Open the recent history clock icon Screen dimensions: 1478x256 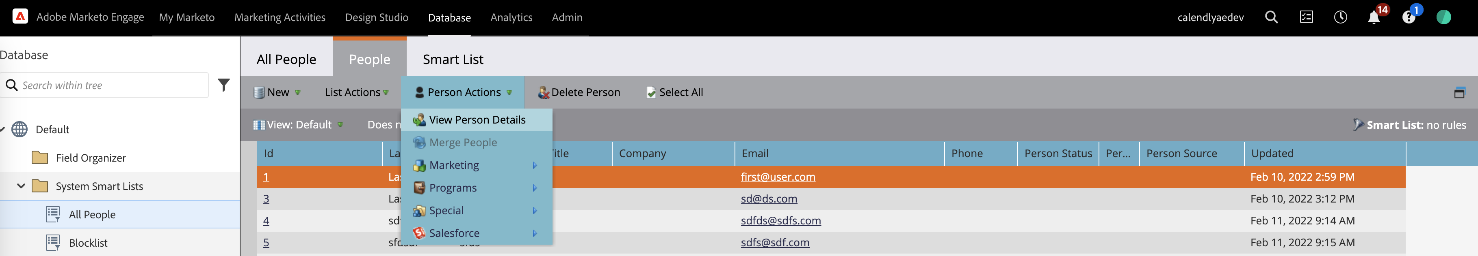click(x=1340, y=18)
